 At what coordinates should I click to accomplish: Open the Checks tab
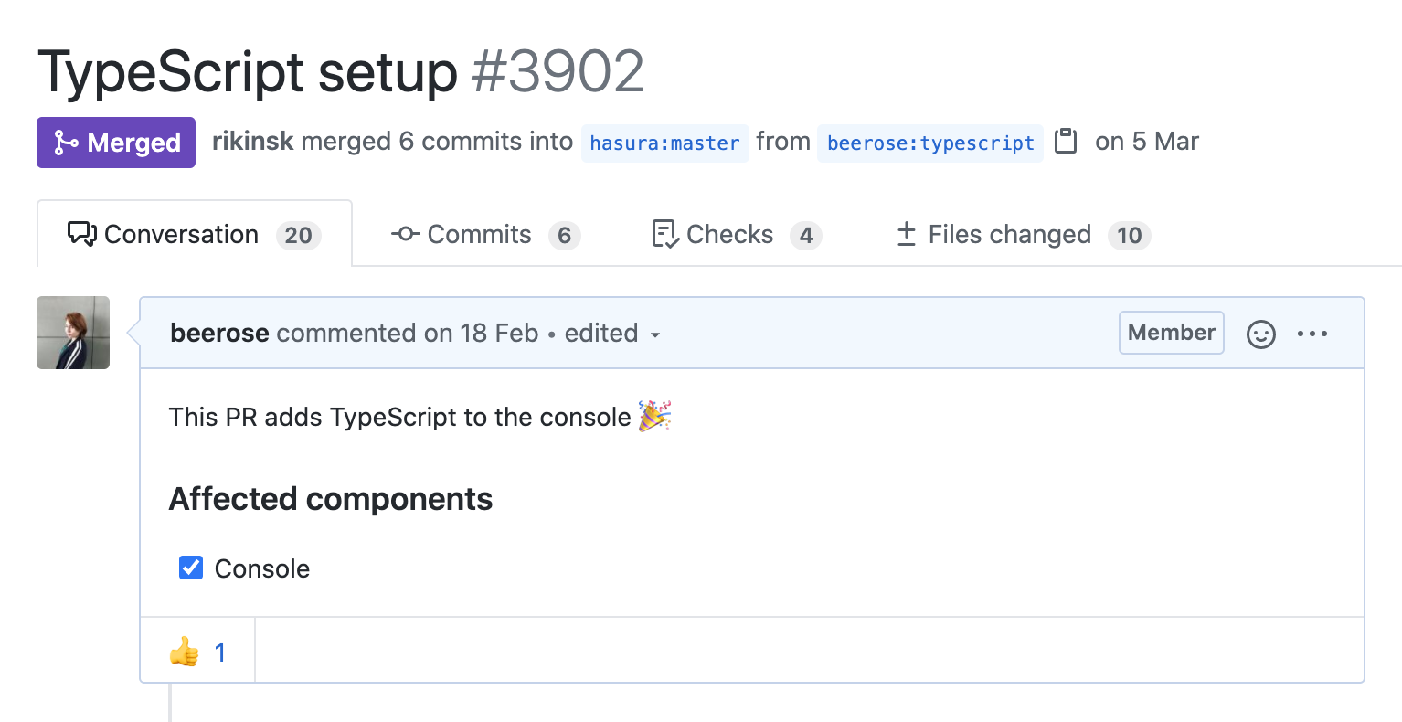(x=729, y=235)
